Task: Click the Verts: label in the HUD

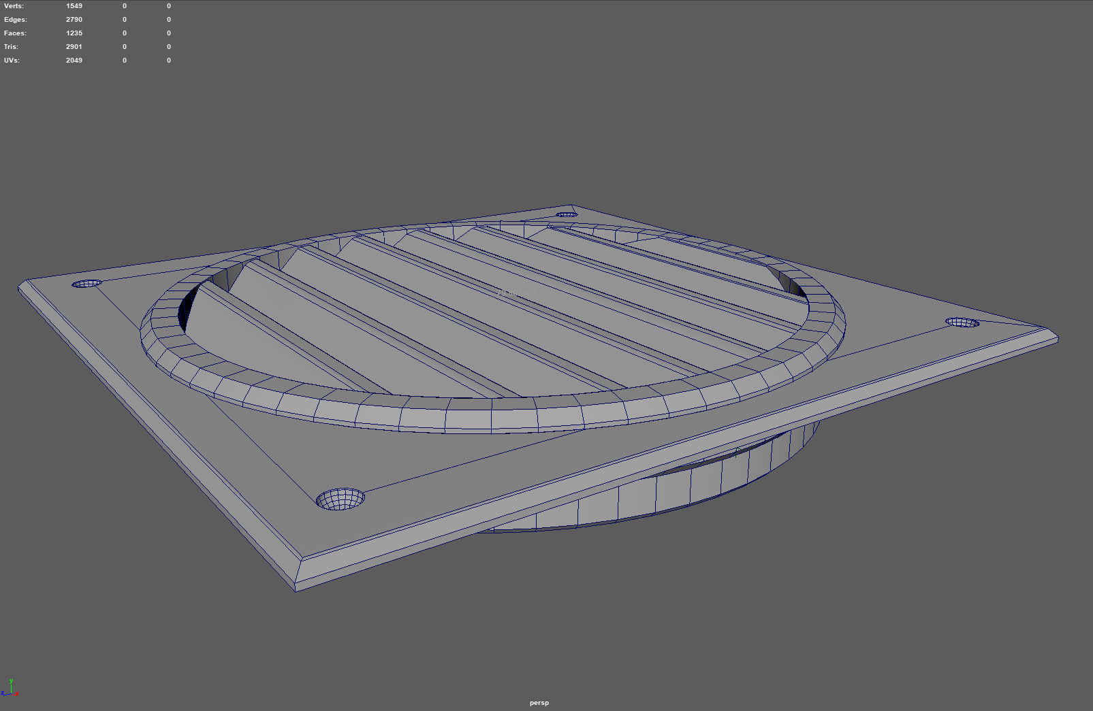Action: pyautogui.click(x=14, y=6)
